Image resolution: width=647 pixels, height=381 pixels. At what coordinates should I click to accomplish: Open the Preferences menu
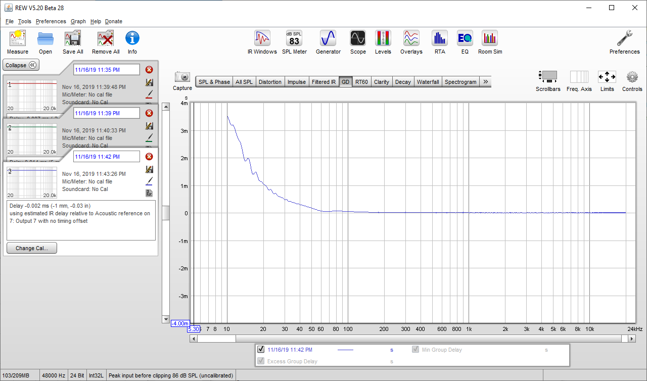pyautogui.click(x=51, y=21)
